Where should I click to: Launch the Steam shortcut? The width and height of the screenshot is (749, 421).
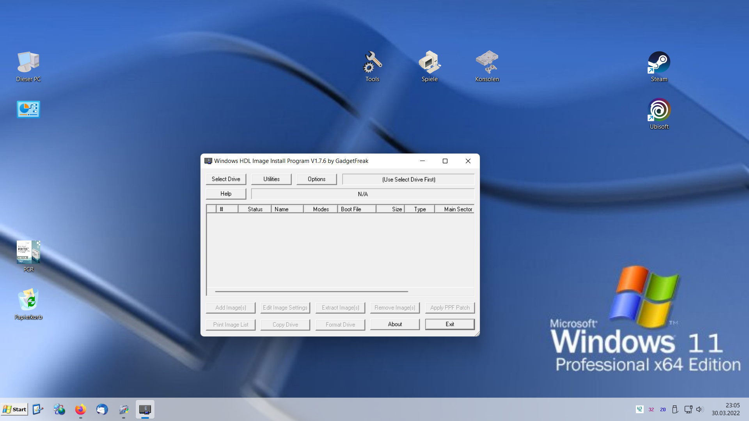(x=659, y=67)
